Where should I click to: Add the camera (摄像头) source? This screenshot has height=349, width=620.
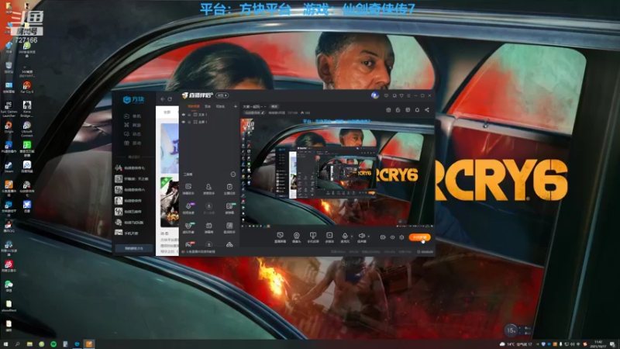[x=296, y=237]
